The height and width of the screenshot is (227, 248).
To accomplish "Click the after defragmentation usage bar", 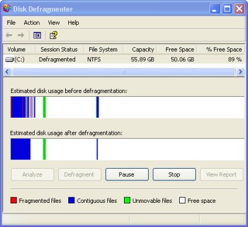I will 127,149.
